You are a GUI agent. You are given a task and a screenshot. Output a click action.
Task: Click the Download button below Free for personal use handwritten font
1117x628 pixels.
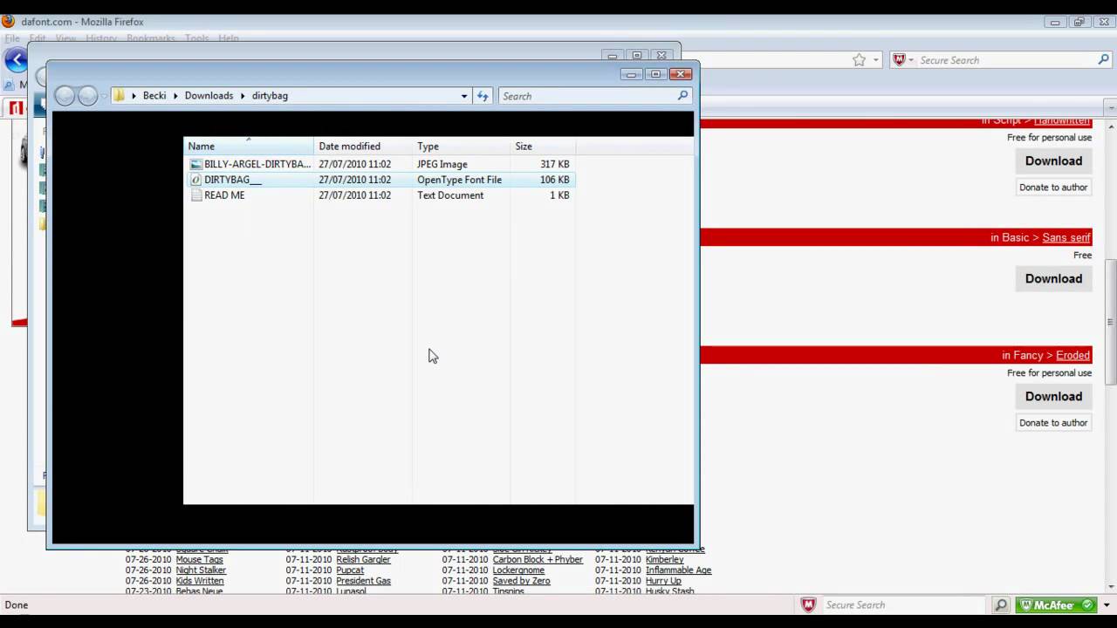[x=1053, y=160]
